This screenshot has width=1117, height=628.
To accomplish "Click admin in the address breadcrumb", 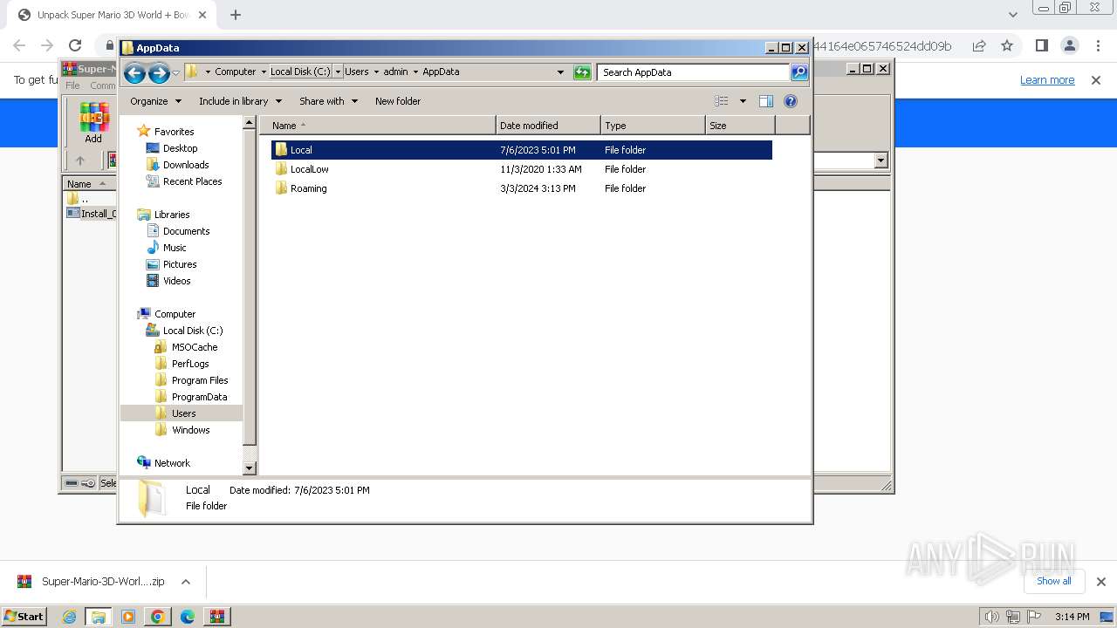I will [395, 72].
